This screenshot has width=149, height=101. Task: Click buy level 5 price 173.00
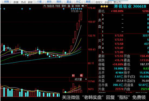point(119,52)
